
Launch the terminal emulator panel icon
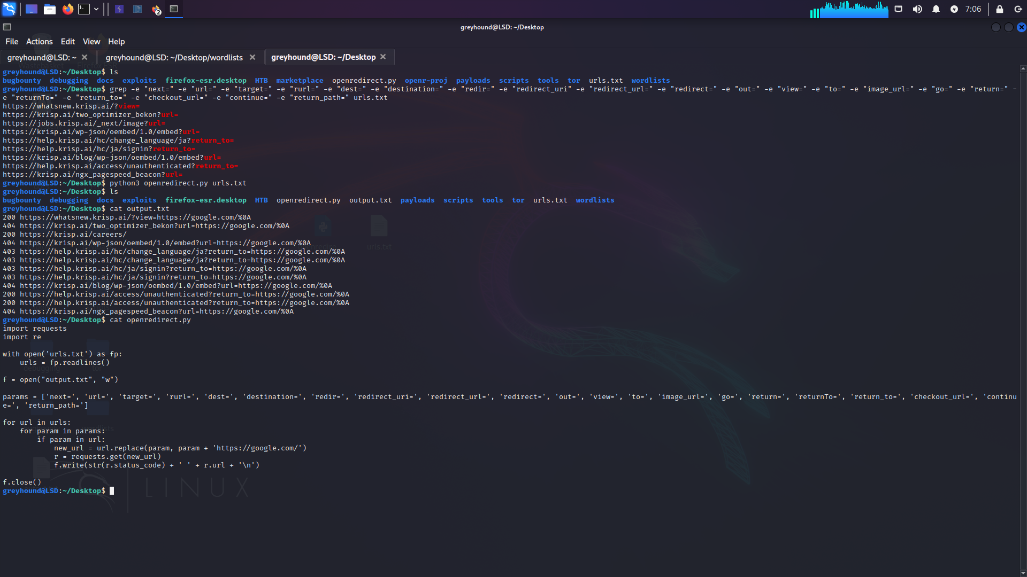pos(85,9)
